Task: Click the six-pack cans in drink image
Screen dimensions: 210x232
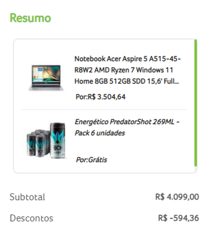Action: coord(38,143)
